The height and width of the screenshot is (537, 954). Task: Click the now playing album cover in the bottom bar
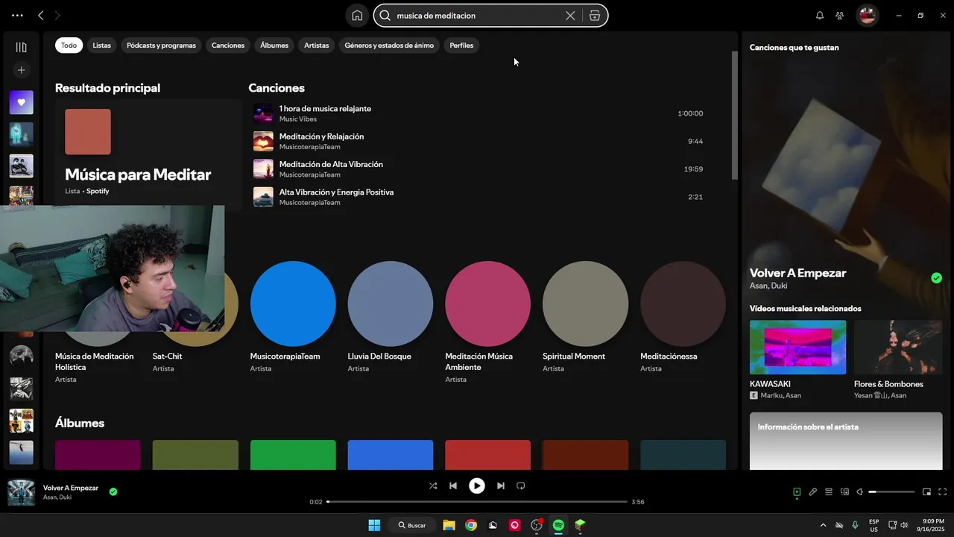(x=21, y=492)
